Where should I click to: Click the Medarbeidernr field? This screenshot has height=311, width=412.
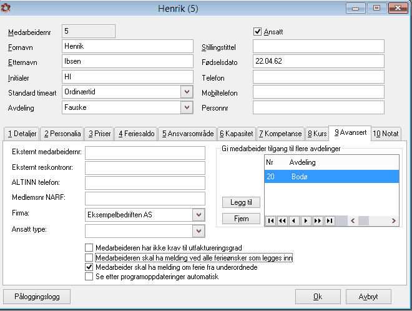(x=89, y=31)
